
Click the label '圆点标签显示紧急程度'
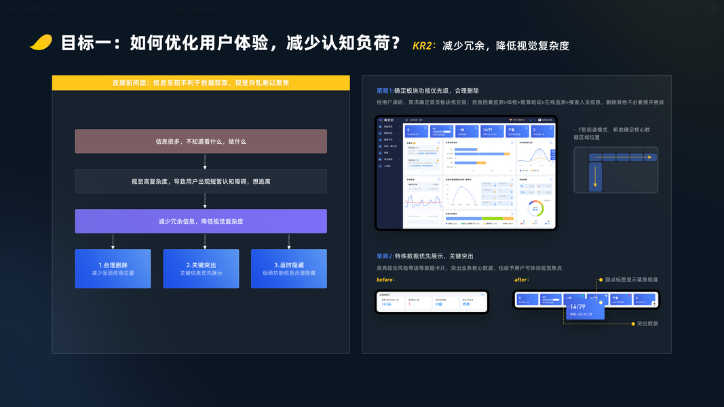click(631, 279)
